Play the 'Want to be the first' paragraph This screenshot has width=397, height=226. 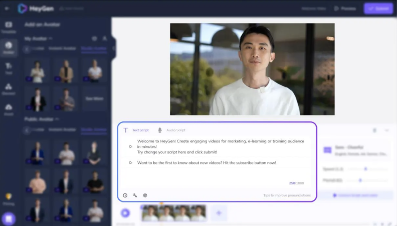click(x=131, y=163)
